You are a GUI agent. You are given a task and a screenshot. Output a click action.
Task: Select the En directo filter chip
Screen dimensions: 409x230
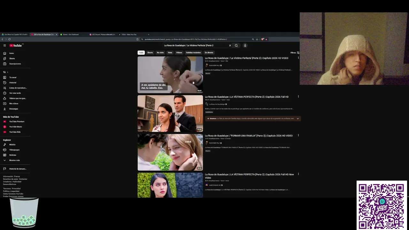point(209,53)
